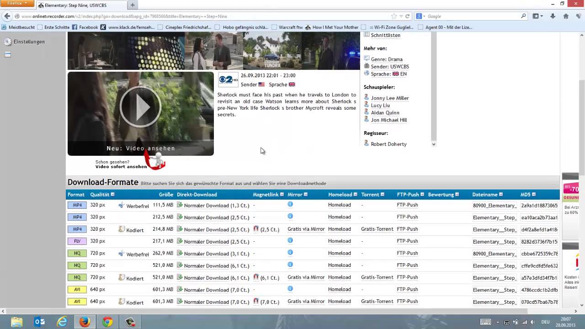Select the green HQ Werbefrei format badge
This screenshot has width=585, height=329.
(x=77, y=253)
